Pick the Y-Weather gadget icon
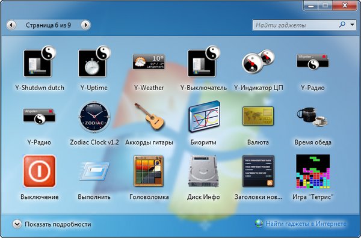The width and height of the screenshot is (361, 238). pos(149,62)
